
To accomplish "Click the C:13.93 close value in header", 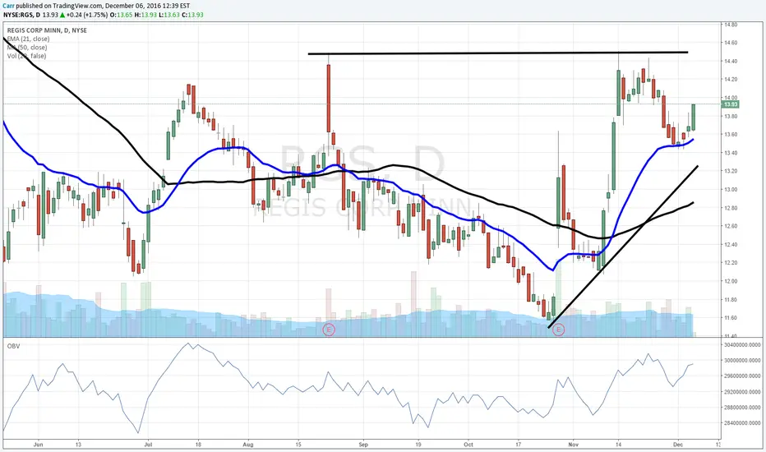I will point(192,15).
